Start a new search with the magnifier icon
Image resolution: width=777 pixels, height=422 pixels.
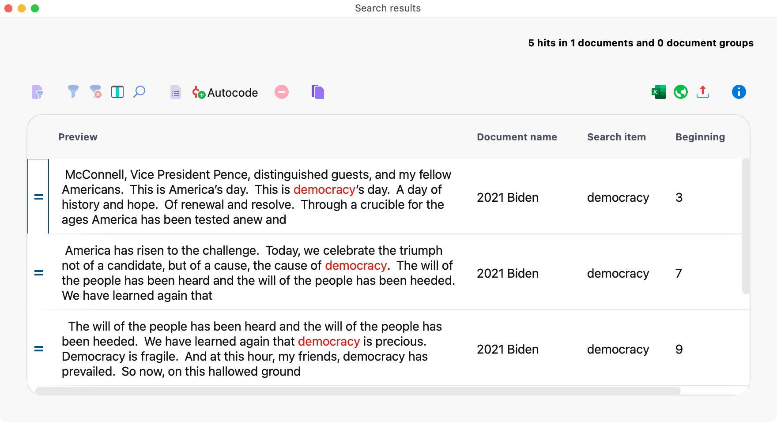click(x=139, y=92)
